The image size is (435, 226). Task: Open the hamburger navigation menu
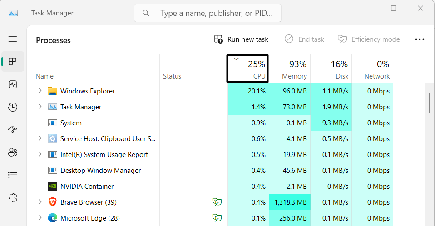[13, 39]
